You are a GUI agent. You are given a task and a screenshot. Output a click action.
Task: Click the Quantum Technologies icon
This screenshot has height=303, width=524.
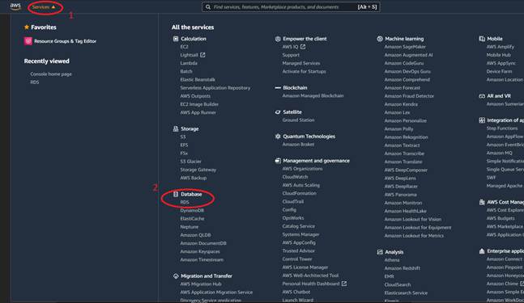278,137
